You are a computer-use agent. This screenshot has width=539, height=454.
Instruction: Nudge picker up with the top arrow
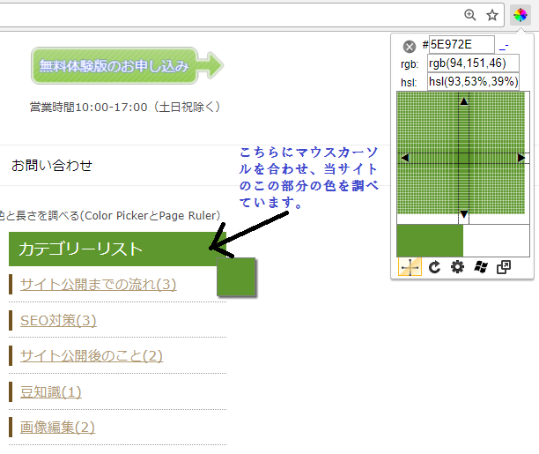coord(464,101)
